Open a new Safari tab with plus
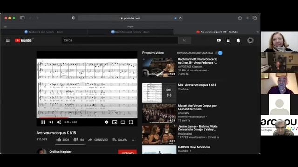This screenshot has width=298, height=167. tap(247, 18)
